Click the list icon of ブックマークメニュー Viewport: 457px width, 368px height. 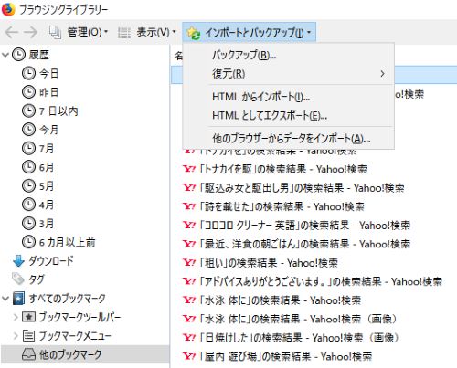point(28,336)
